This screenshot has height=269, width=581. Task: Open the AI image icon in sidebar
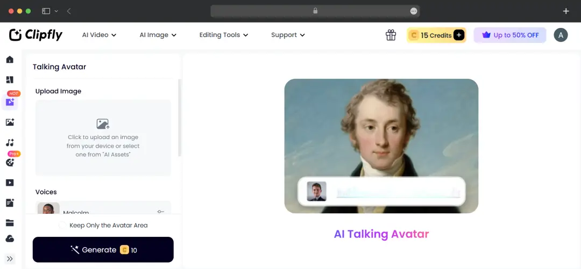tap(10, 122)
